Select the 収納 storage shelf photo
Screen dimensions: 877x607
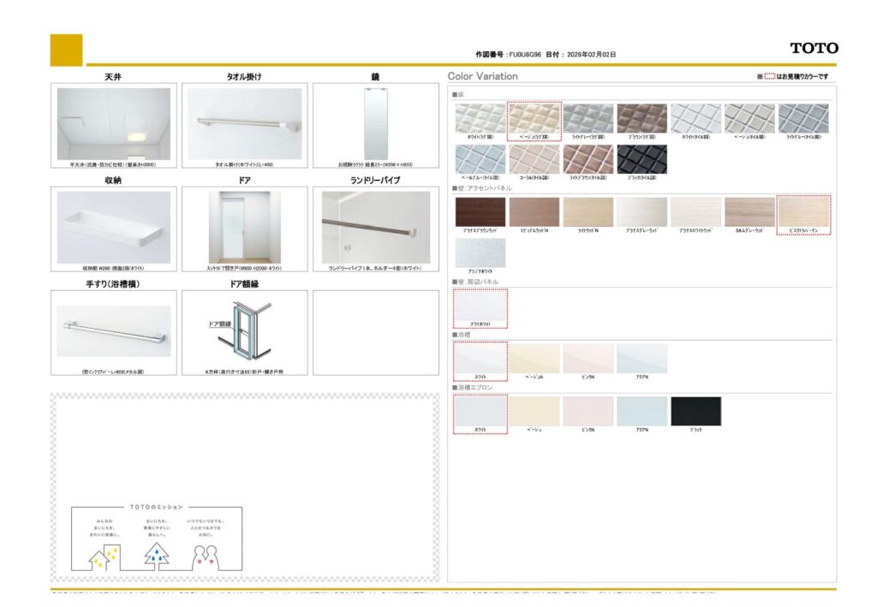pos(114,227)
